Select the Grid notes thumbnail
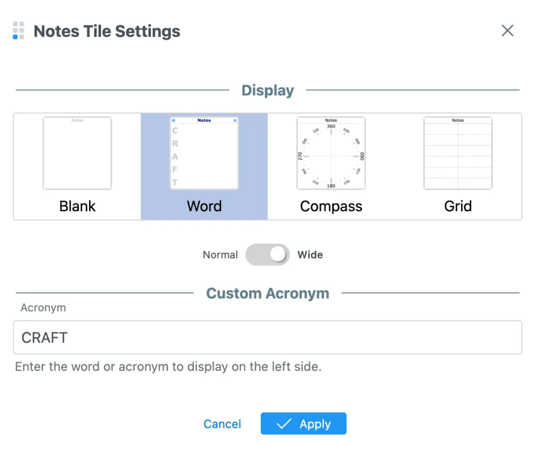 coord(458,153)
